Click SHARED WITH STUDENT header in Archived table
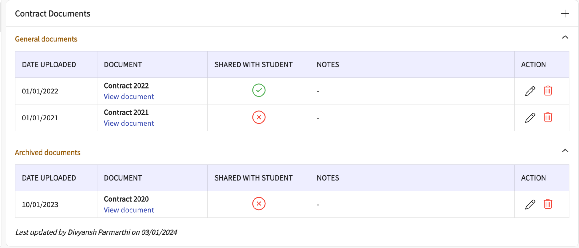Screen dimensions: 579x248 pos(254,178)
